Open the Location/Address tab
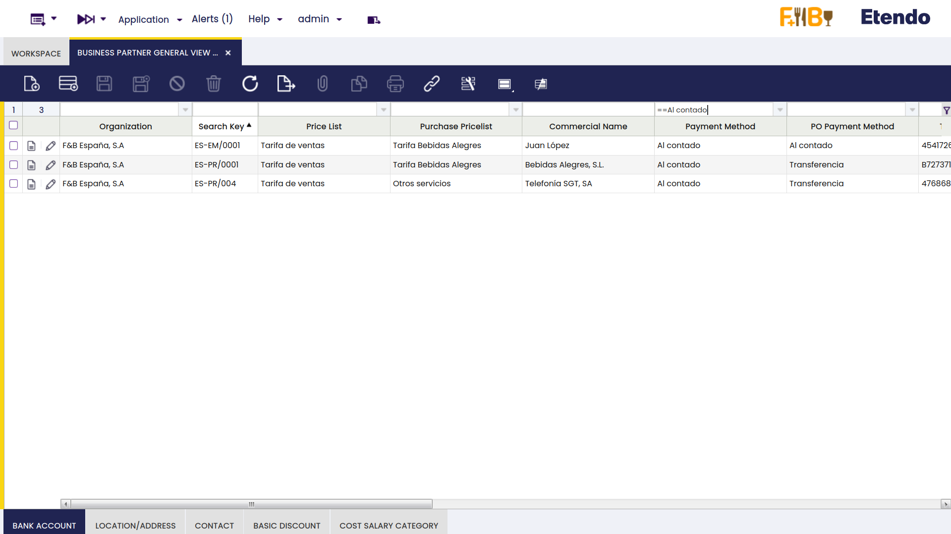 point(135,525)
